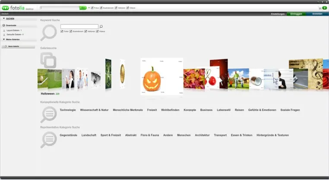329x180 pixels.
Task: Toggle Videos checkbox in top toolbar
Action: [127, 8]
